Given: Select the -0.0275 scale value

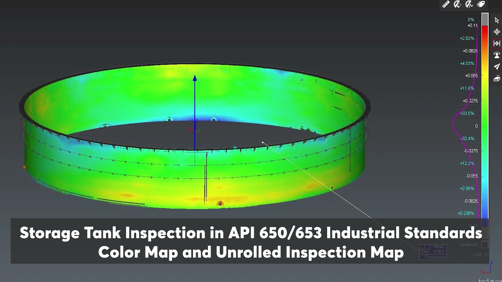Looking at the screenshot, I should pyautogui.click(x=471, y=151).
